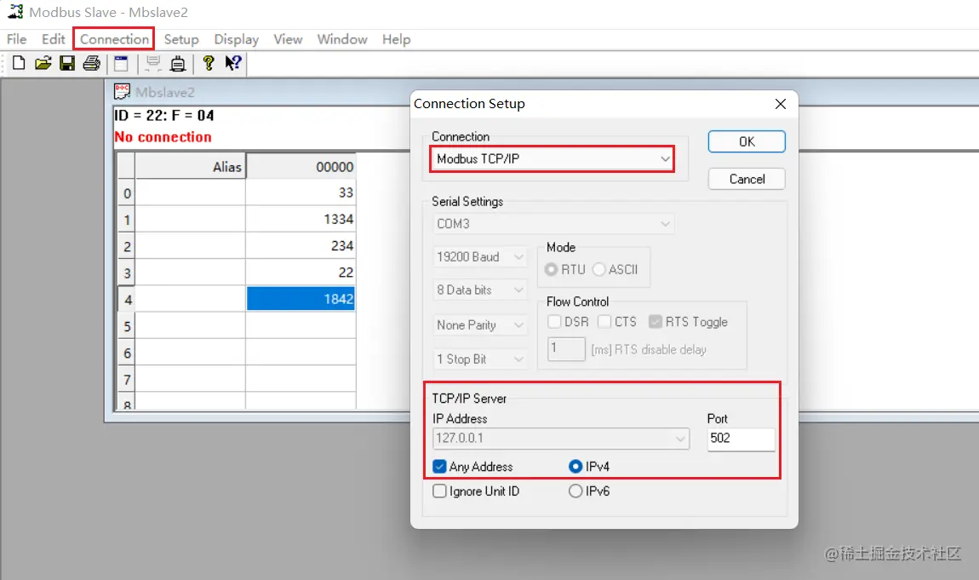Select row header 0 in register table
This screenshot has width=979, height=580.
click(x=127, y=193)
